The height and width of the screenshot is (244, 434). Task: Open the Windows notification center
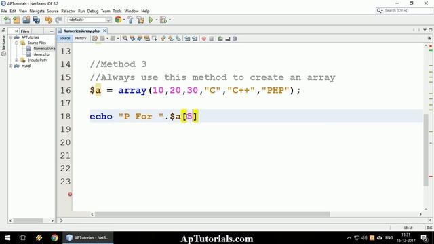point(424,238)
